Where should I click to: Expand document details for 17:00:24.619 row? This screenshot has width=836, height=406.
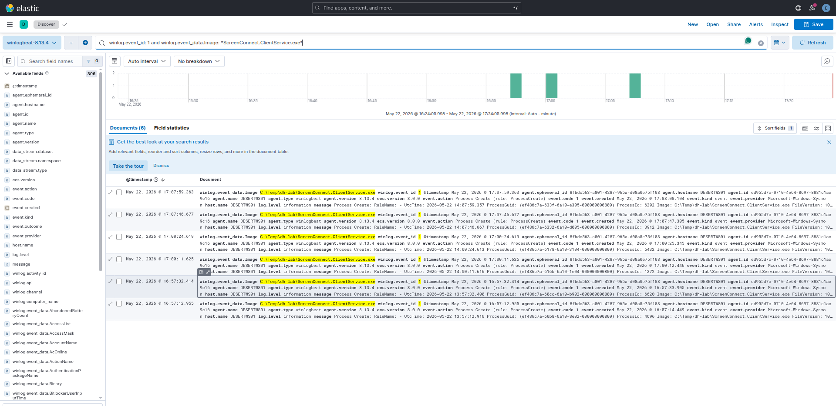pos(111,236)
